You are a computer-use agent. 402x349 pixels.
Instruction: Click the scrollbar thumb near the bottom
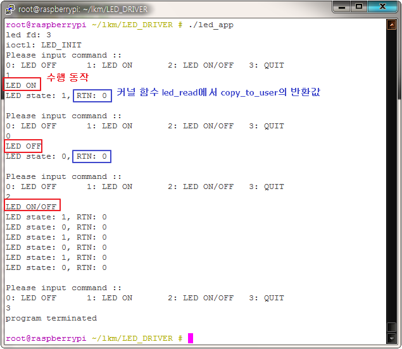pos(391,327)
